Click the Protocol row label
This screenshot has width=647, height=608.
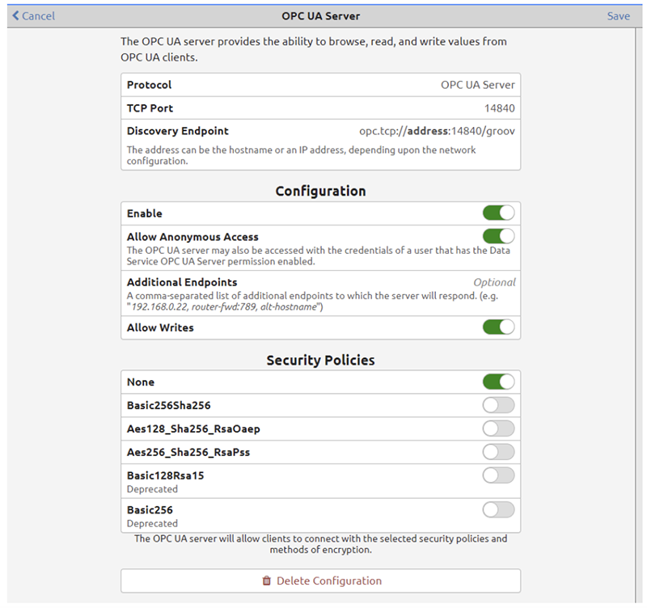pos(149,85)
